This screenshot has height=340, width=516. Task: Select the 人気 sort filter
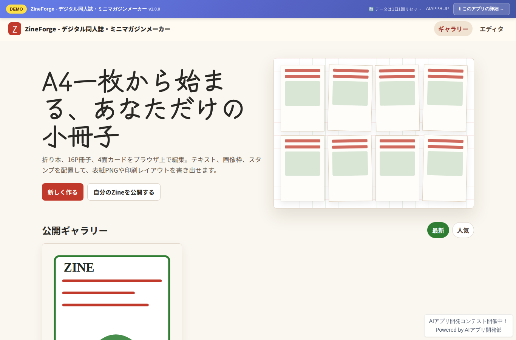pos(463,230)
